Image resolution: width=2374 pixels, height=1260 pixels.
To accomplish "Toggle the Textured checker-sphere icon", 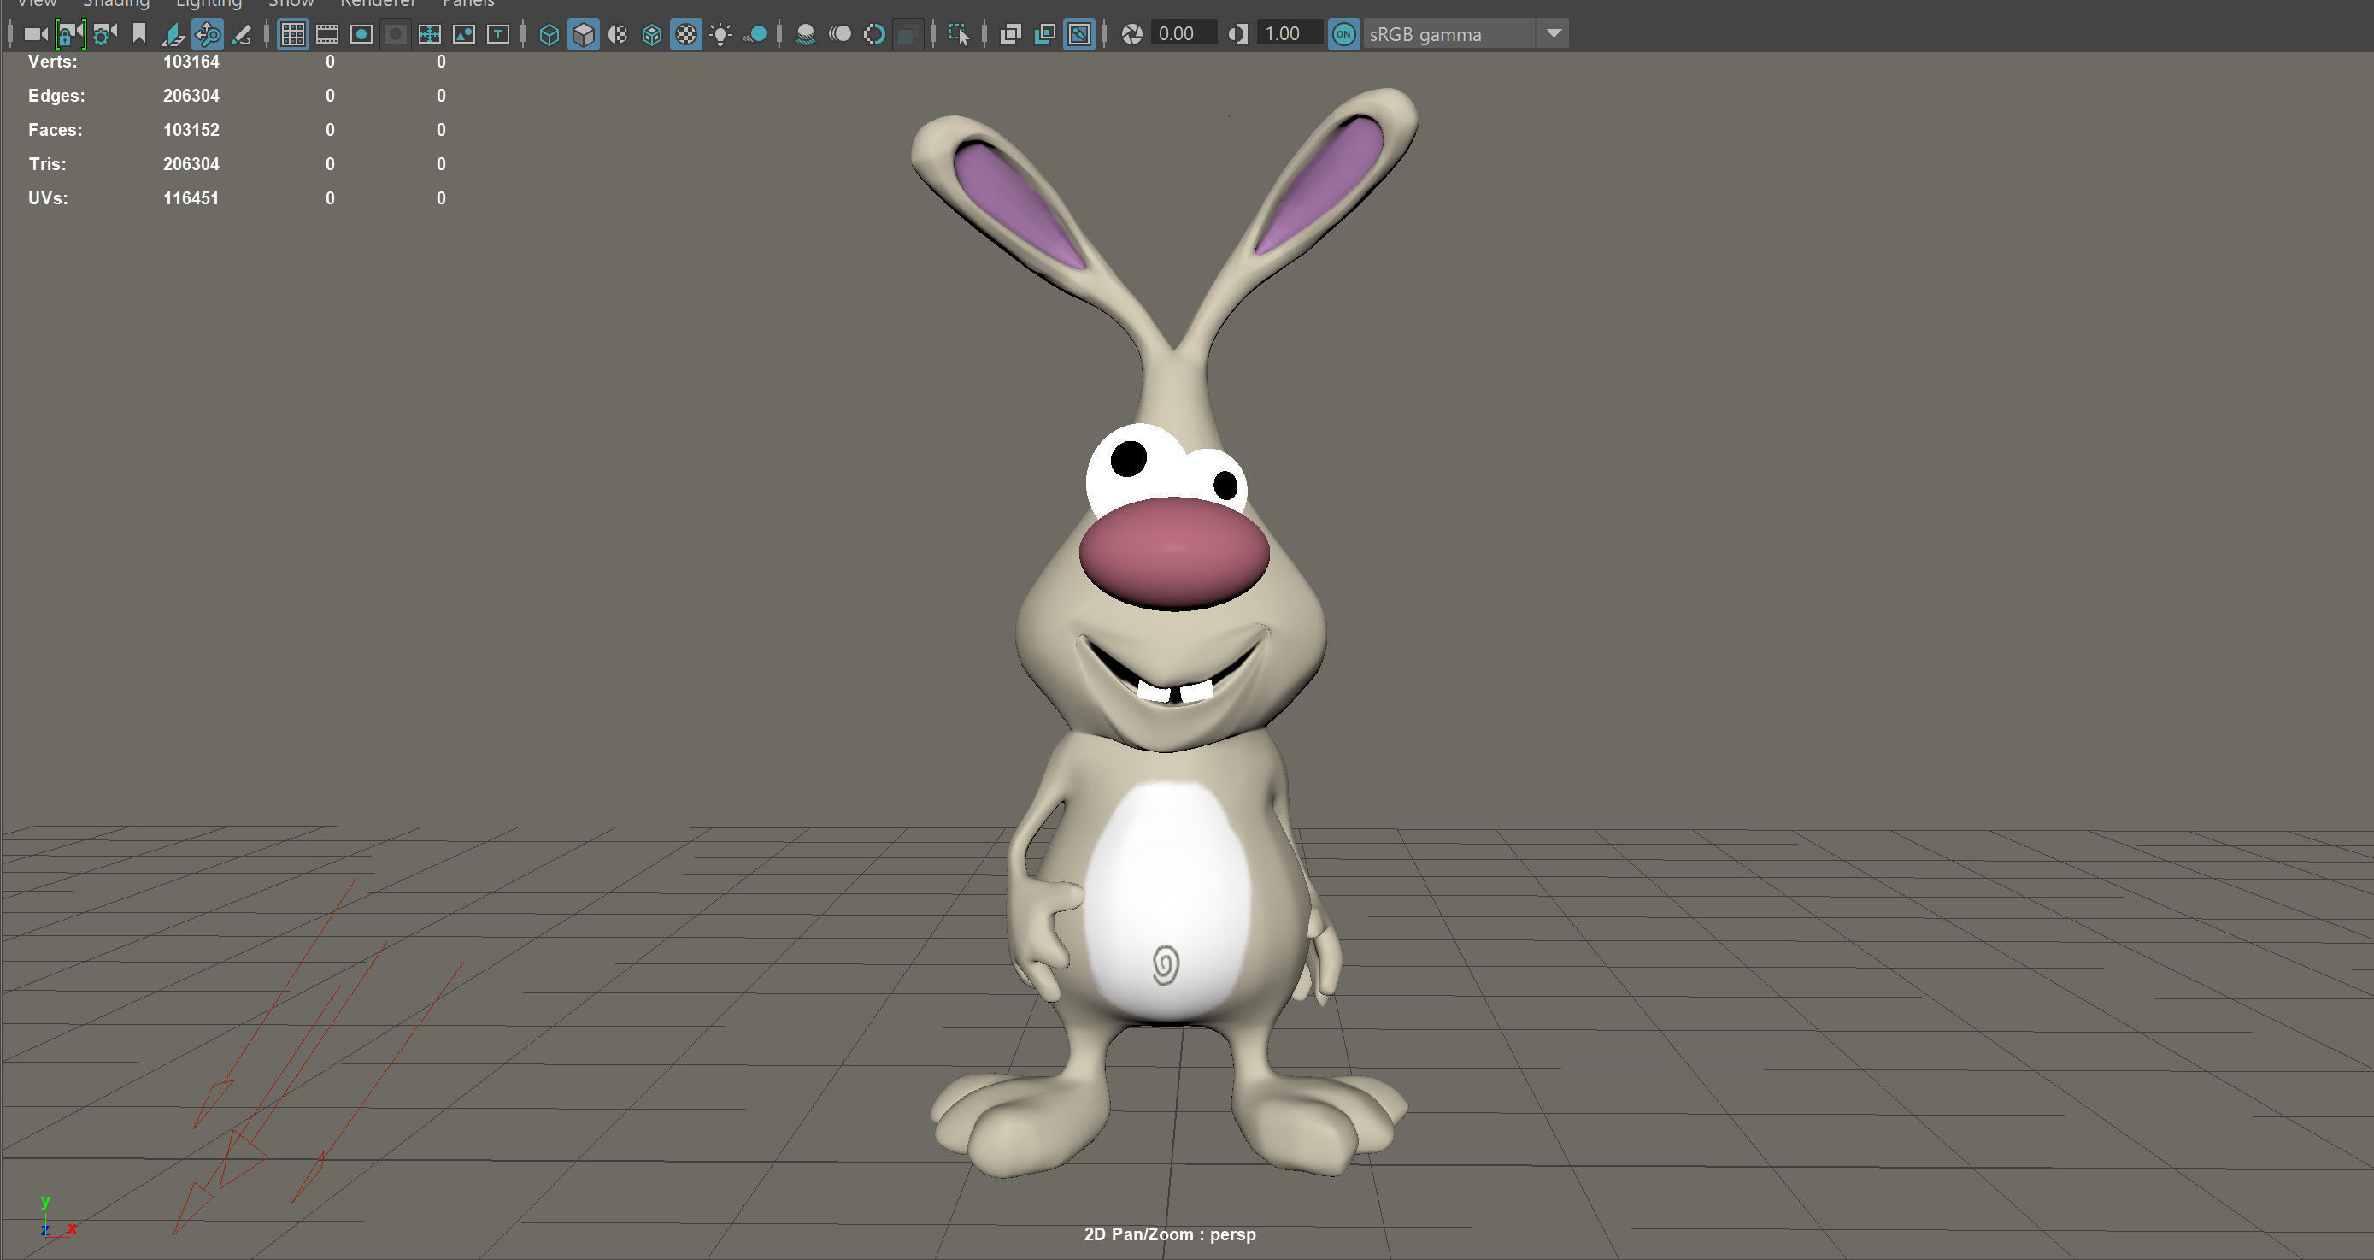I will point(685,34).
